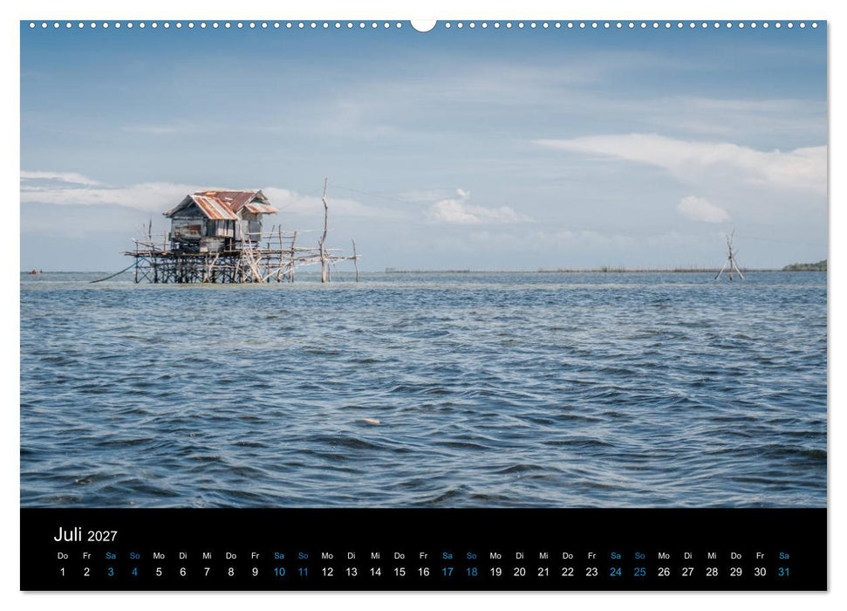Select date 29 in the calendar row
Image resolution: width=847 pixels, height=611 pixels.
735,572
